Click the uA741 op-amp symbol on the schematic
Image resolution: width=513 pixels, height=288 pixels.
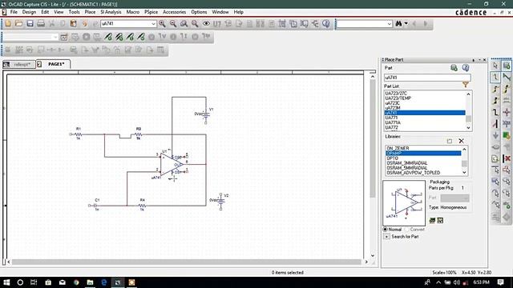172,164
